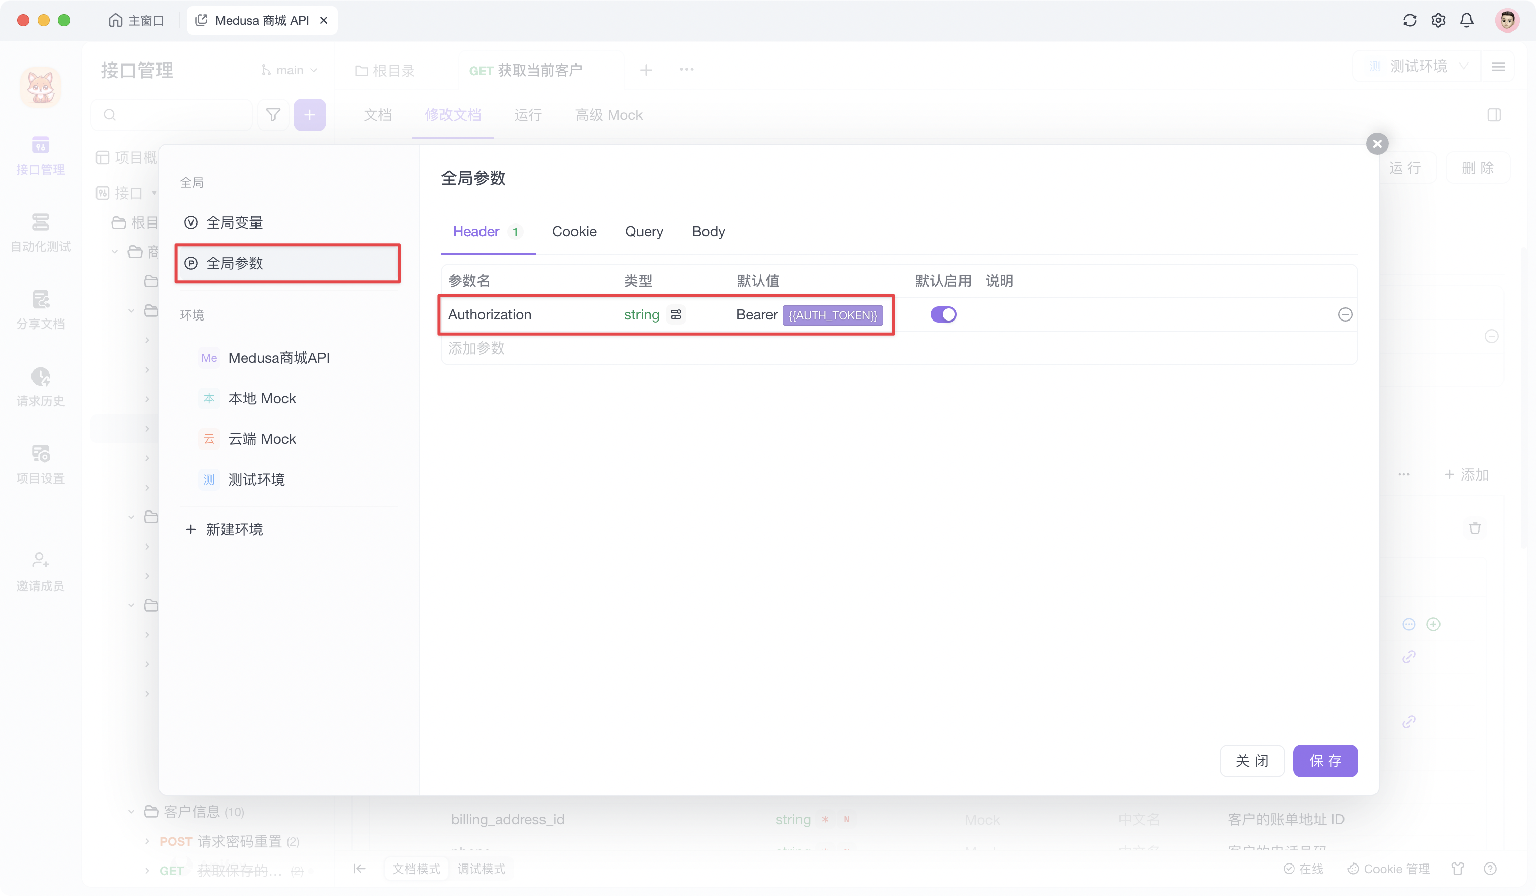Switch to the 高级 Mock tab
This screenshot has height=896, width=1536.
[x=609, y=115]
